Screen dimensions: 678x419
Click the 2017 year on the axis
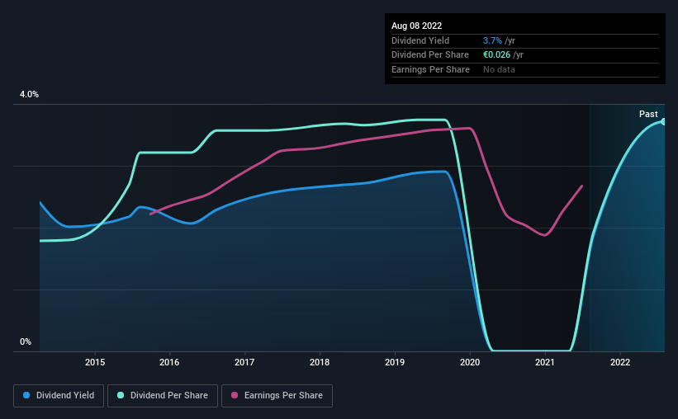pos(244,362)
